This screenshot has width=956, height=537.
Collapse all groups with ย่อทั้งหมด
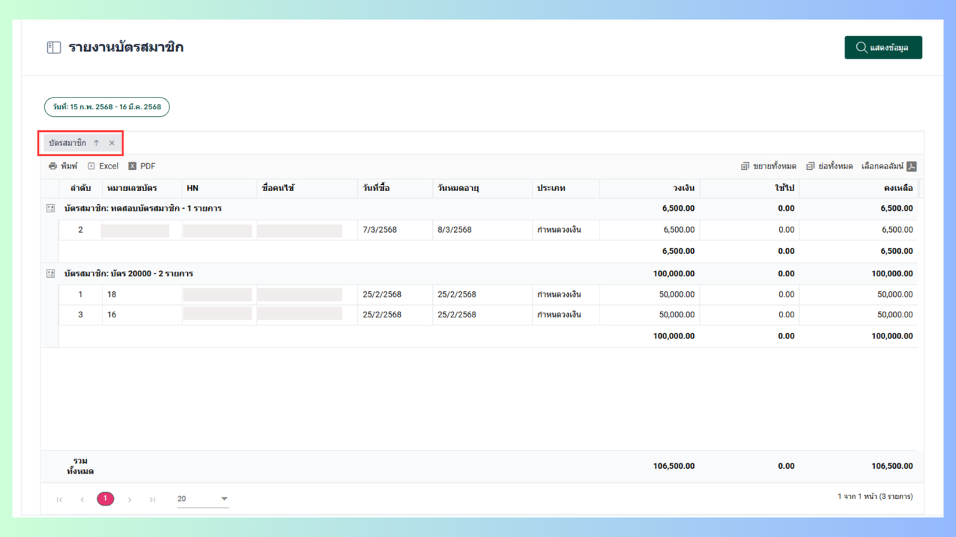pos(829,166)
